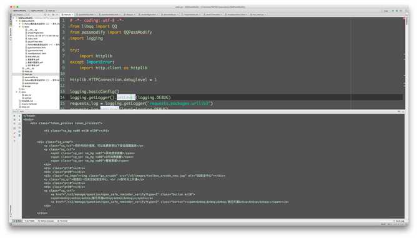Open the TODO tool window tab
417x238 pixels.
click(30, 221)
